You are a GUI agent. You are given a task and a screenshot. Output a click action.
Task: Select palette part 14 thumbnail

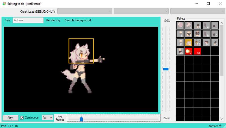(206, 42)
